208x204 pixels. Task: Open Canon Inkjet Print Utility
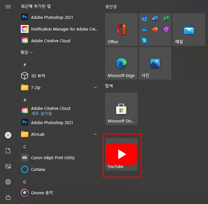tap(60, 158)
